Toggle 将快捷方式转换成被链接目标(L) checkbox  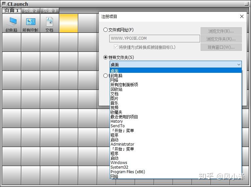click(x=116, y=47)
